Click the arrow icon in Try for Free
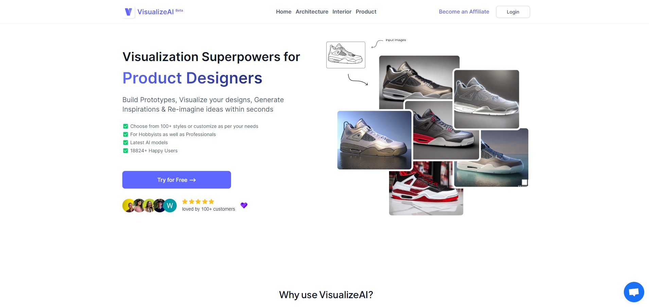Viewport: 649px width, 308px height. [x=193, y=180]
